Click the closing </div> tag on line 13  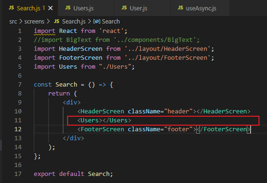73,138
